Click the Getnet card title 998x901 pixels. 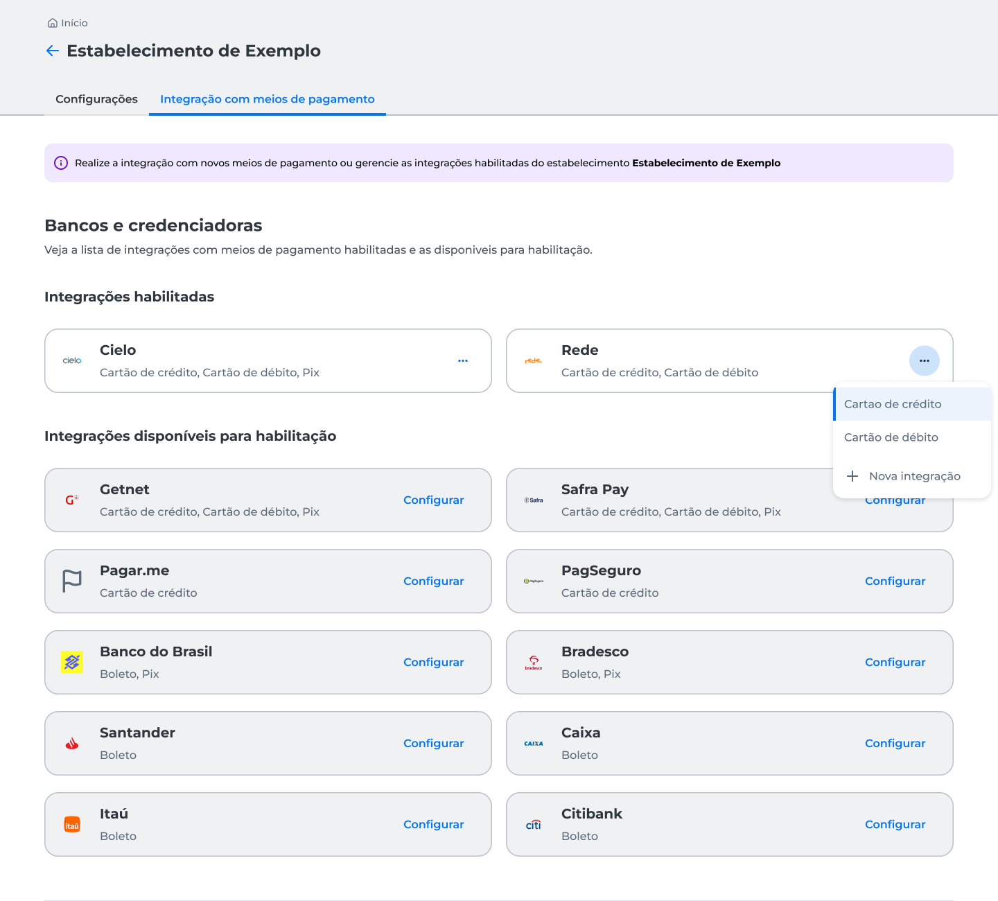coord(125,489)
